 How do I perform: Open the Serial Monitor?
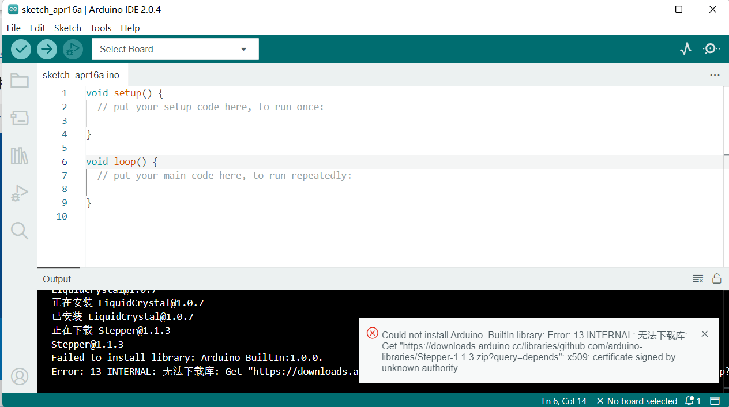[x=712, y=49]
